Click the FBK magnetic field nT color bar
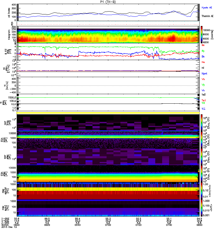216x231 pixels. [x=202, y=208]
